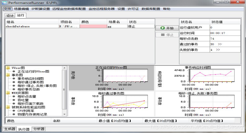Select 事务响应时间图 tree item

tap(30, 79)
